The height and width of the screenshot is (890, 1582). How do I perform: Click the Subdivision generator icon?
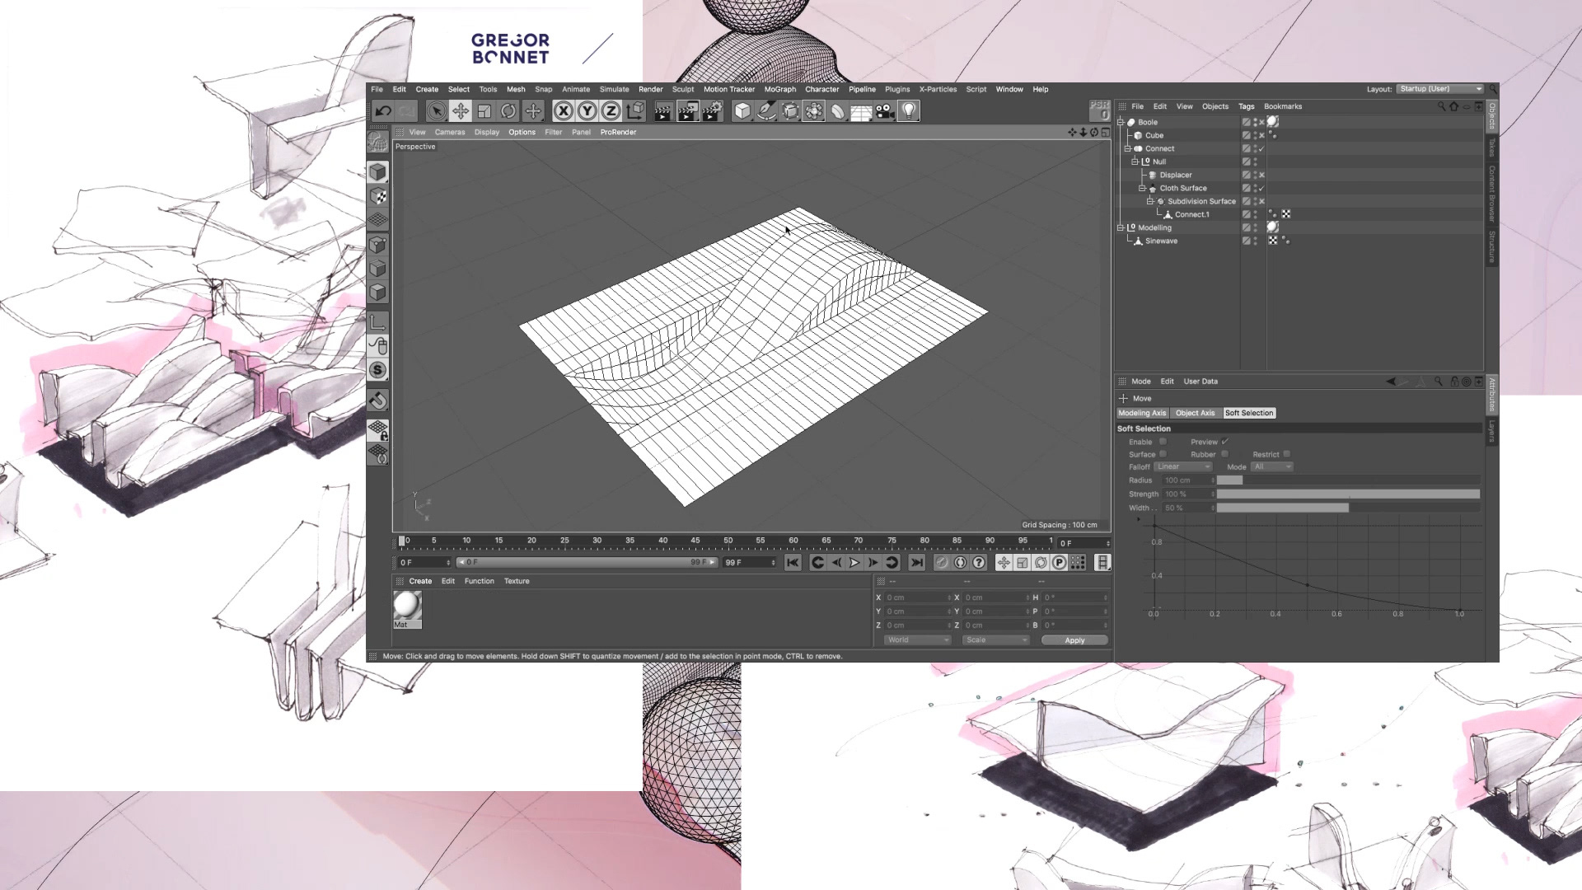[790, 111]
